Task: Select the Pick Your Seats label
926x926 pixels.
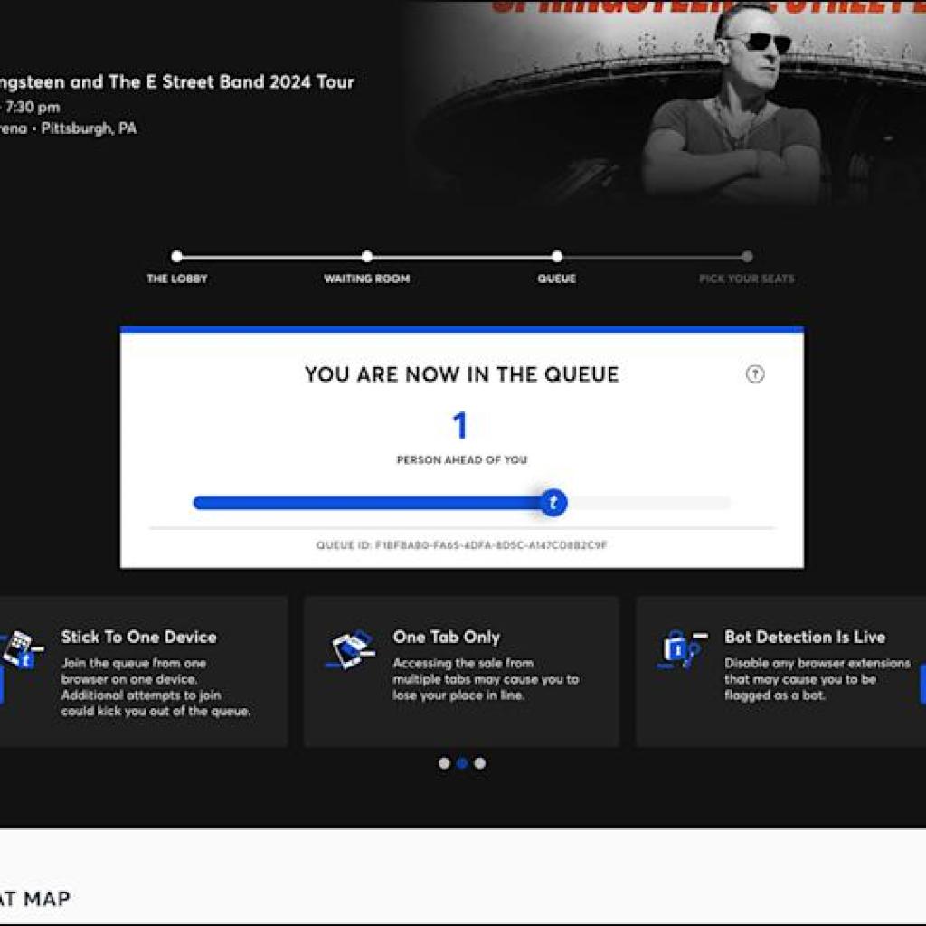Action: [748, 279]
